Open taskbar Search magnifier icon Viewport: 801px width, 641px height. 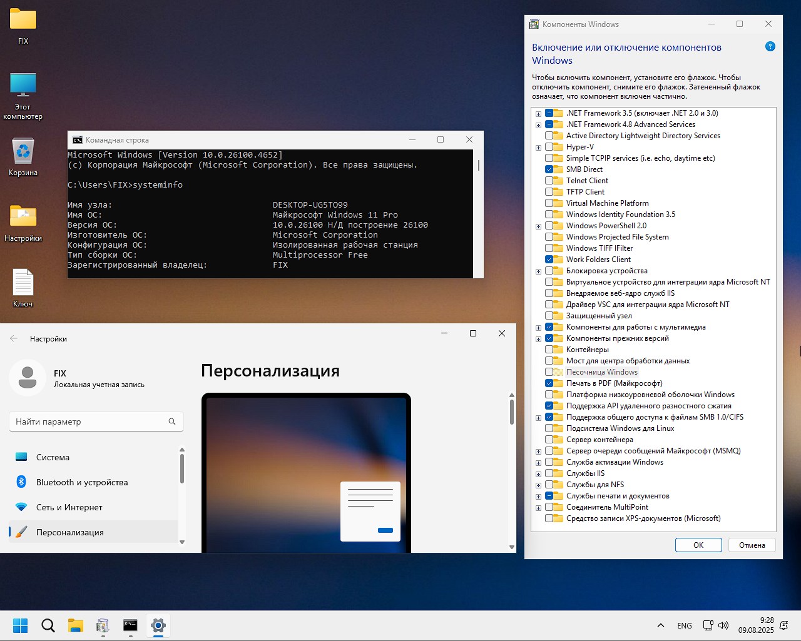(x=48, y=625)
